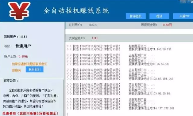Image resolution: width=193 pixels, height=116 pixels.
Task: Click the online users count 1122人
Action: 93,25
